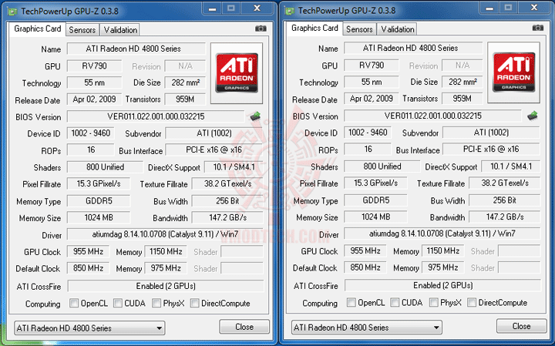This screenshot has height=346, width=555.
Task: Click Device ID 1002 - 9460 in left window
Action: point(91,133)
